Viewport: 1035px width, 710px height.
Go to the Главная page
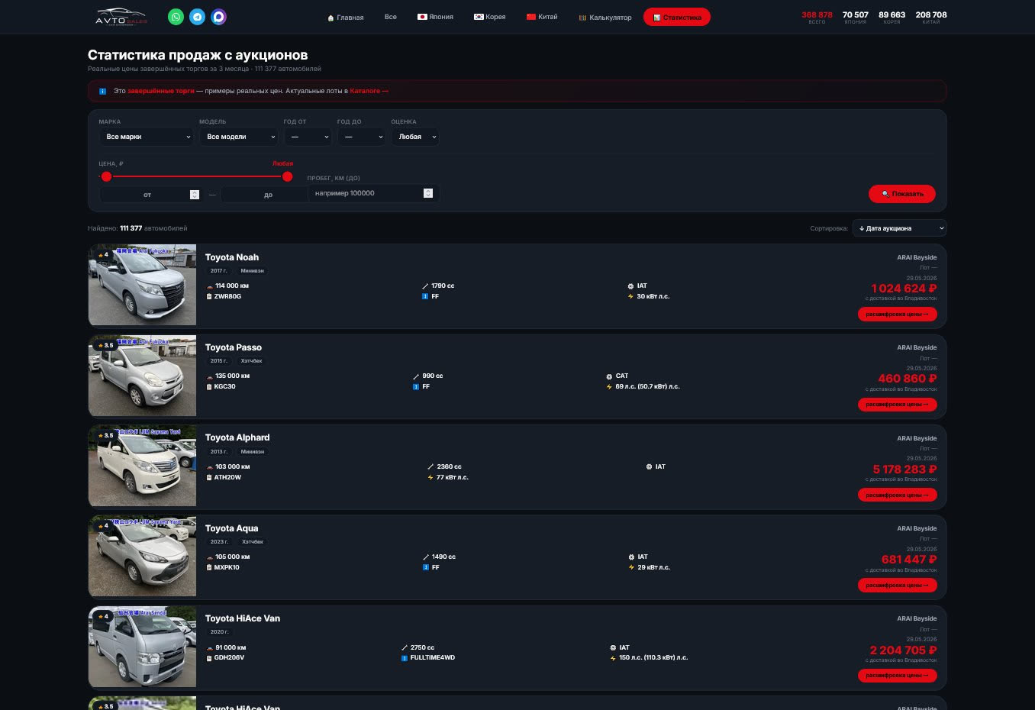point(345,17)
